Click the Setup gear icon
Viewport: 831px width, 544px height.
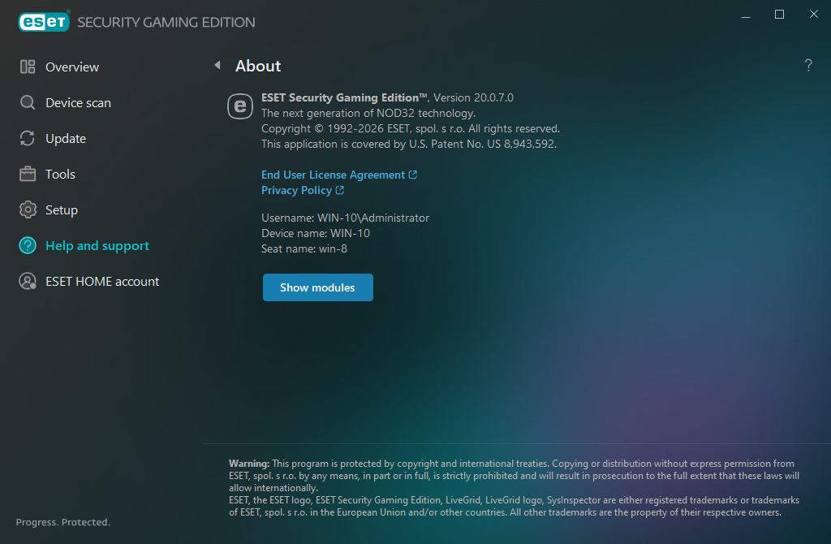point(28,210)
